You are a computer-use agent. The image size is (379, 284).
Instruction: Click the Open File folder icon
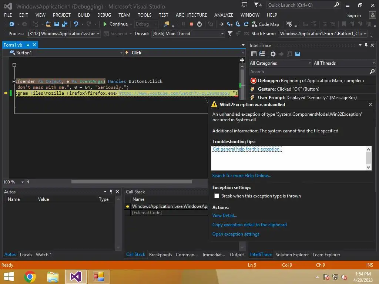point(48,24)
